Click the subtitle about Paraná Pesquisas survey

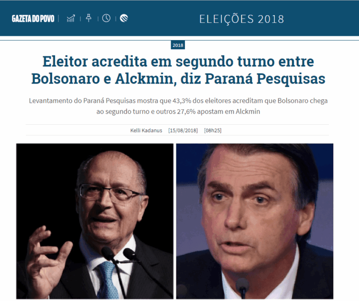[x=178, y=106]
